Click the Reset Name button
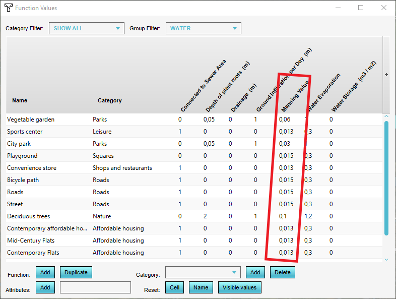396x299 pixels. 201,287
